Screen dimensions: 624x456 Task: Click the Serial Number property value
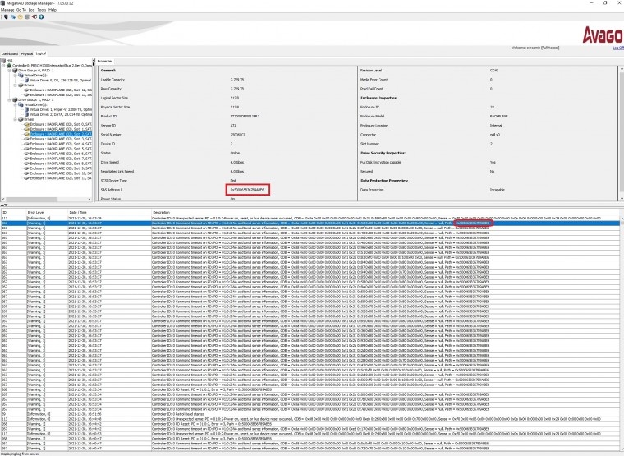(238, 135)
